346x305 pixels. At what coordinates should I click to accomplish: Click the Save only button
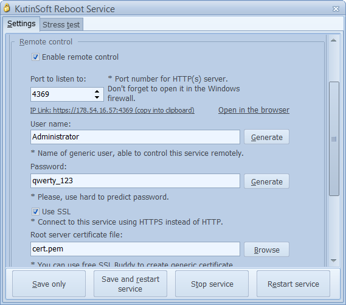pos(49,284)
